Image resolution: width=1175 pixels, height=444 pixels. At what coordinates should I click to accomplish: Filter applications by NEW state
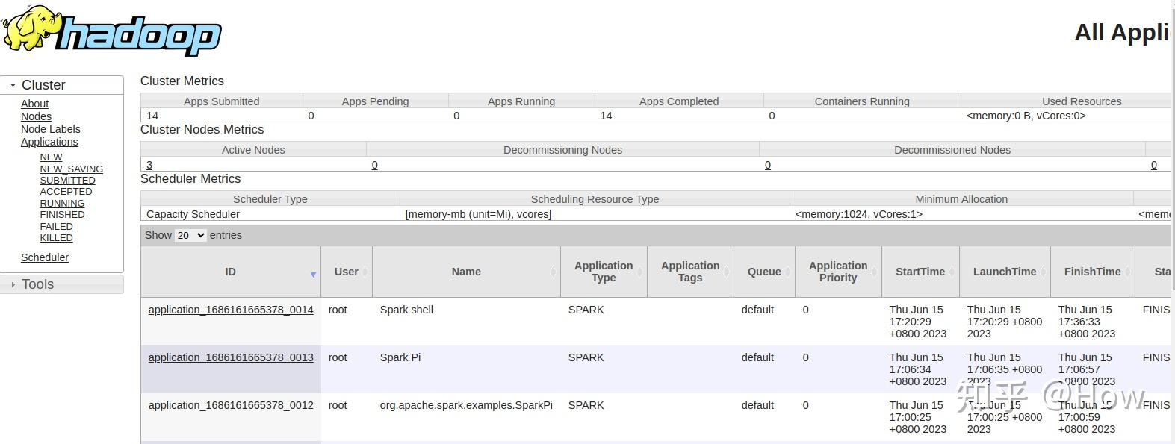click(51, 157)
